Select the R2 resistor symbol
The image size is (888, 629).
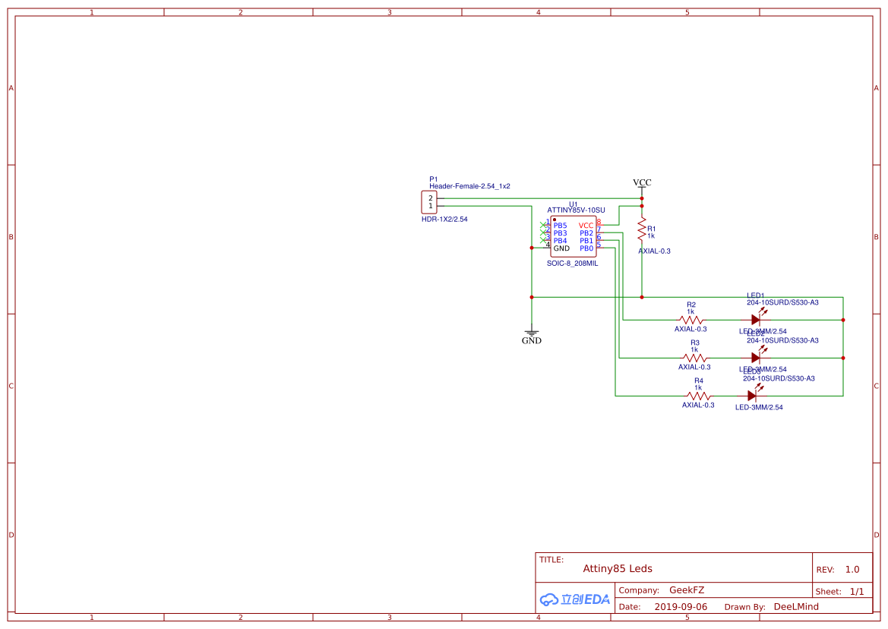click(690, 320)
